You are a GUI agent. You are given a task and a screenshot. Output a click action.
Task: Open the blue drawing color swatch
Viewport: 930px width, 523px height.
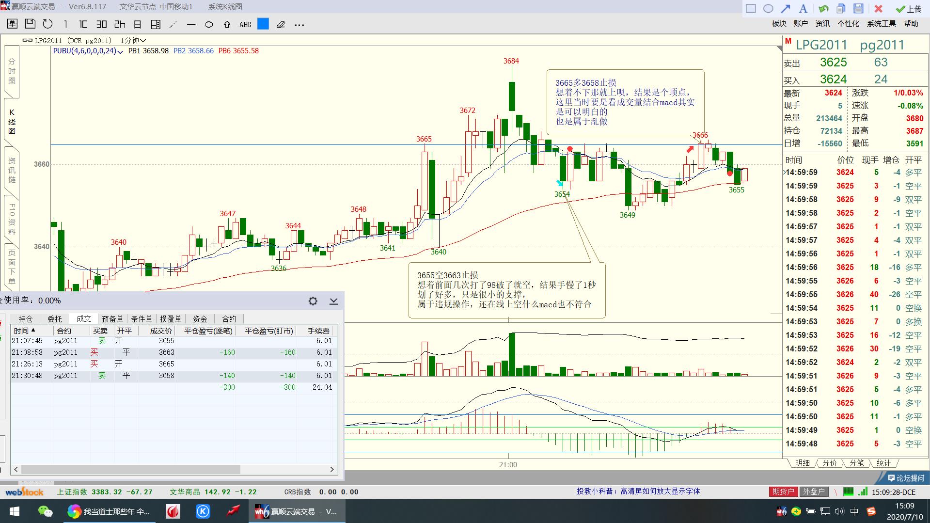click(263, 24)
